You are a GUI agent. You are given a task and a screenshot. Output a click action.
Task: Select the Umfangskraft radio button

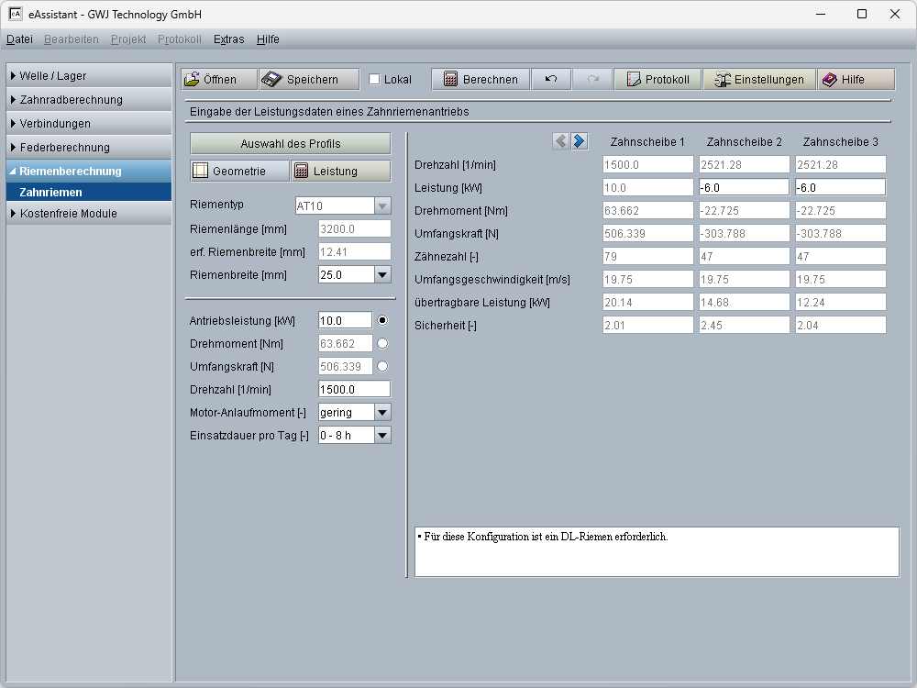[382, 366]
